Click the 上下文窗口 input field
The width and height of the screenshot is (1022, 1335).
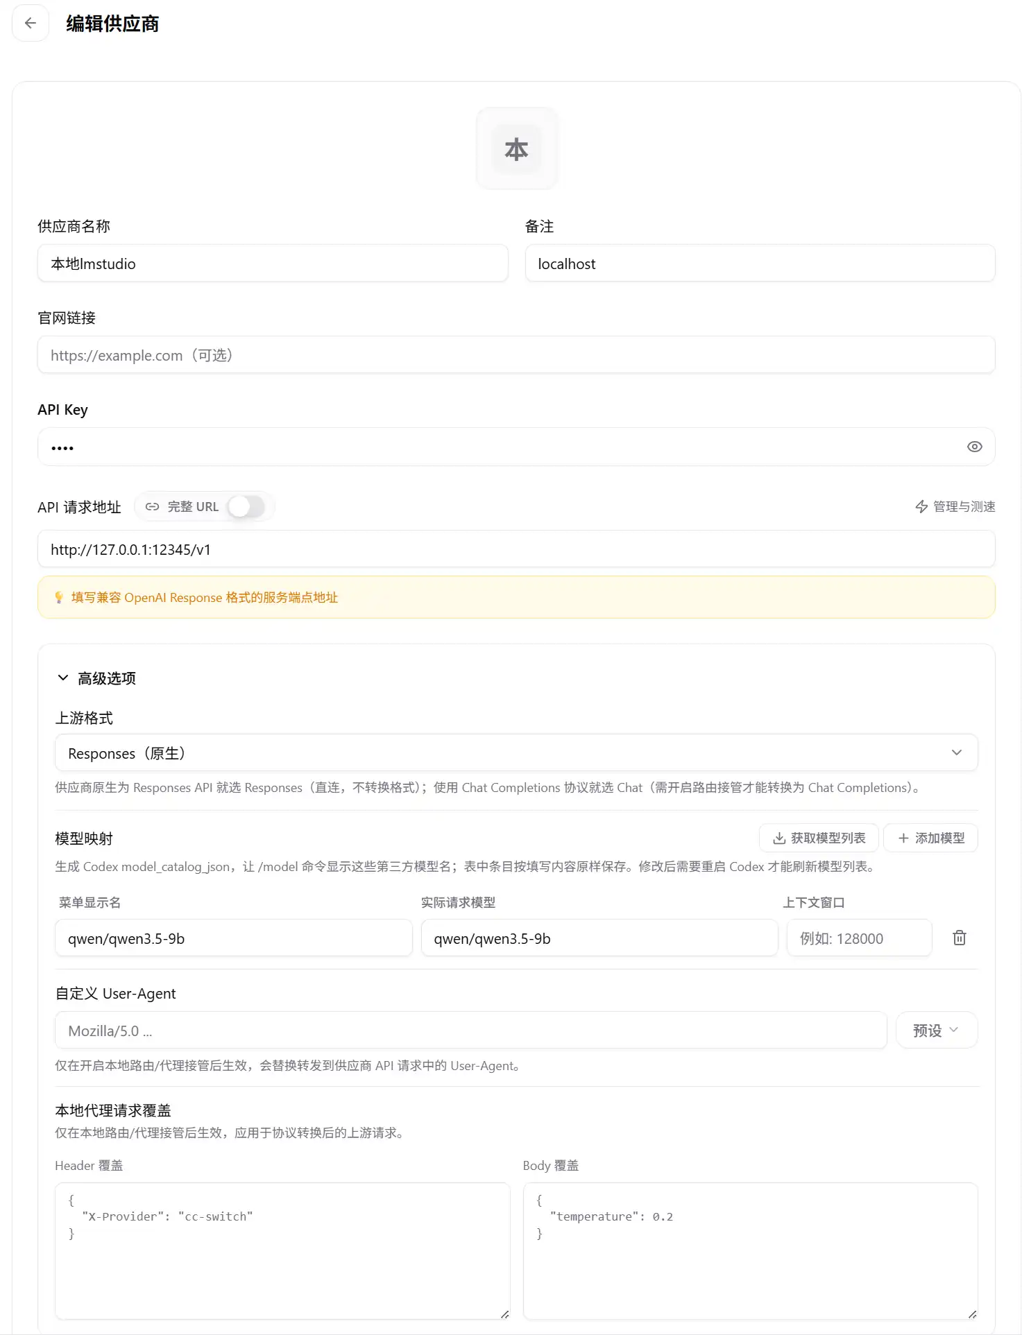(859, 938)
